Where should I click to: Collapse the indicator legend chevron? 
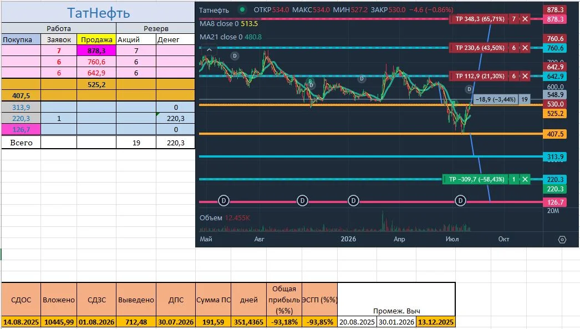pyautogui.click(x=210, y=49)
